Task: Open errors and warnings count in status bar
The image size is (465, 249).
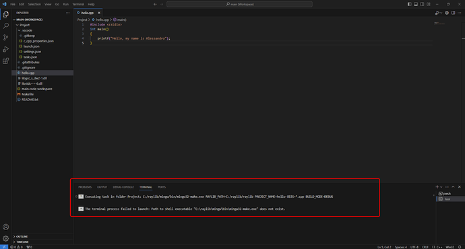Action: 16,247
